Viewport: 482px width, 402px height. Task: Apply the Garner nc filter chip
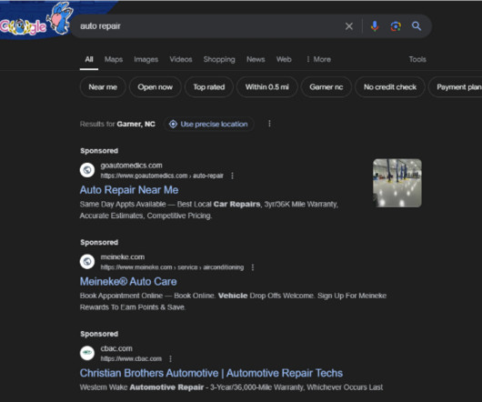pos(326,87)
